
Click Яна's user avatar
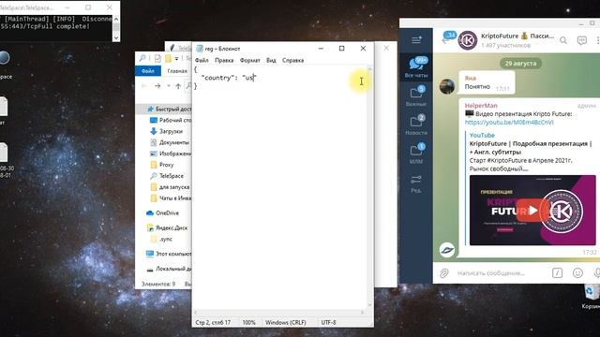[447, 86]
